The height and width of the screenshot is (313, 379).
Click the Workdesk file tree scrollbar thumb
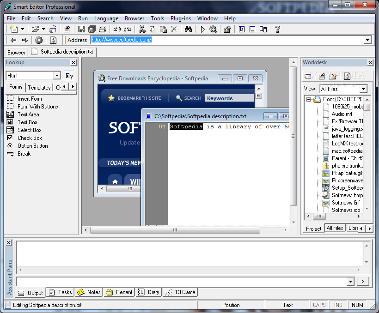(367, 107)
